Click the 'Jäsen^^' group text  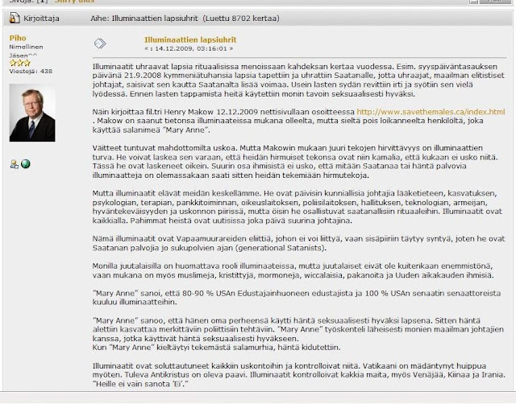click(23, 56)
